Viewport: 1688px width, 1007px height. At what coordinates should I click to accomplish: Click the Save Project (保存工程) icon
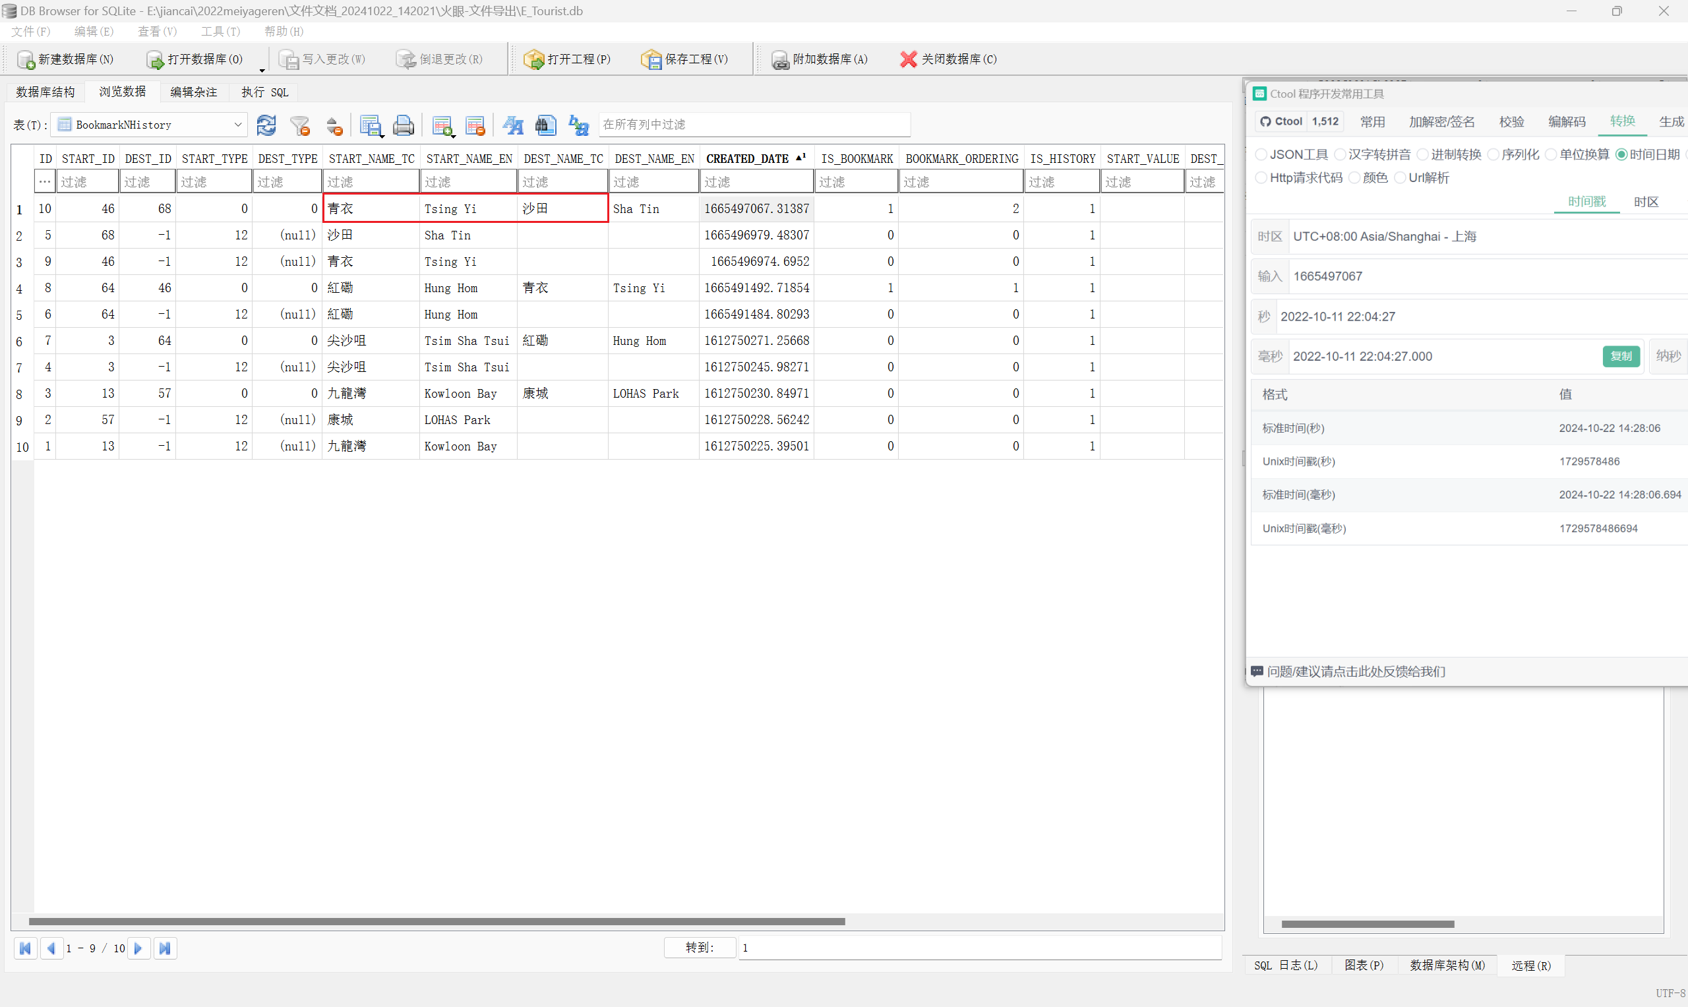[651, 60]
